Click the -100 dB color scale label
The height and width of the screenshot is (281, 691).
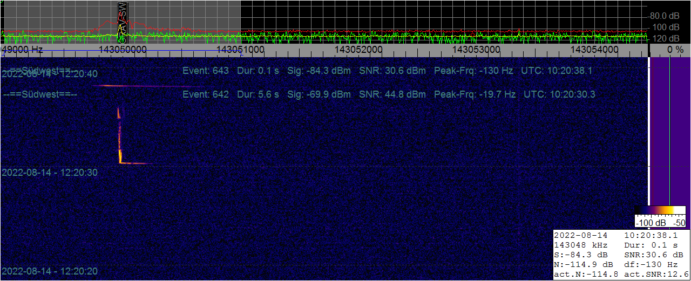click(652, 223)
